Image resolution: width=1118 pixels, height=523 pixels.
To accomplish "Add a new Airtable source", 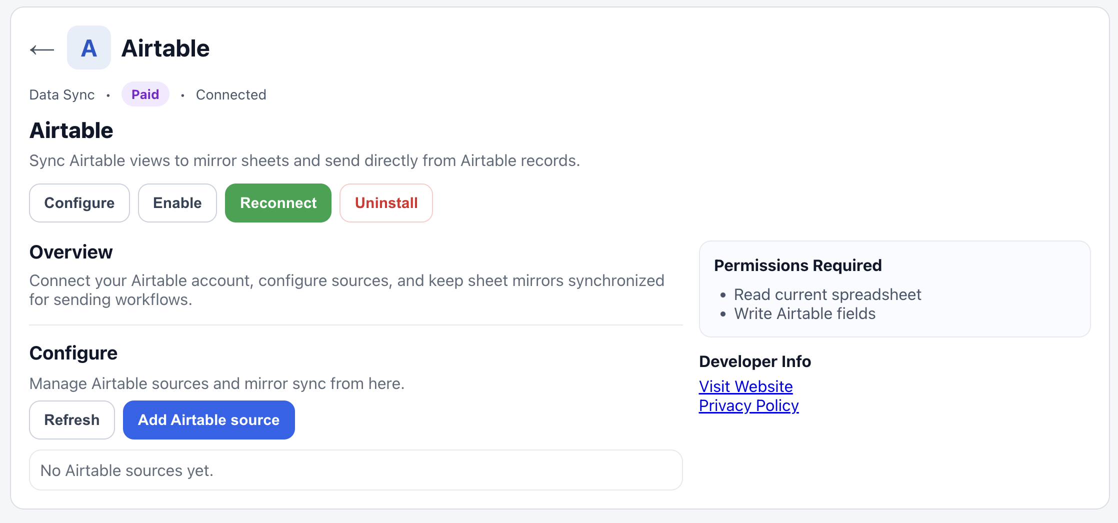I will click(209, 420).
